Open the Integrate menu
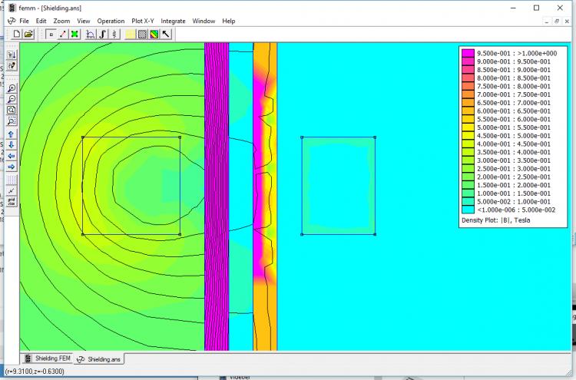This screenshot has height=380, width=576. (173, 21)
